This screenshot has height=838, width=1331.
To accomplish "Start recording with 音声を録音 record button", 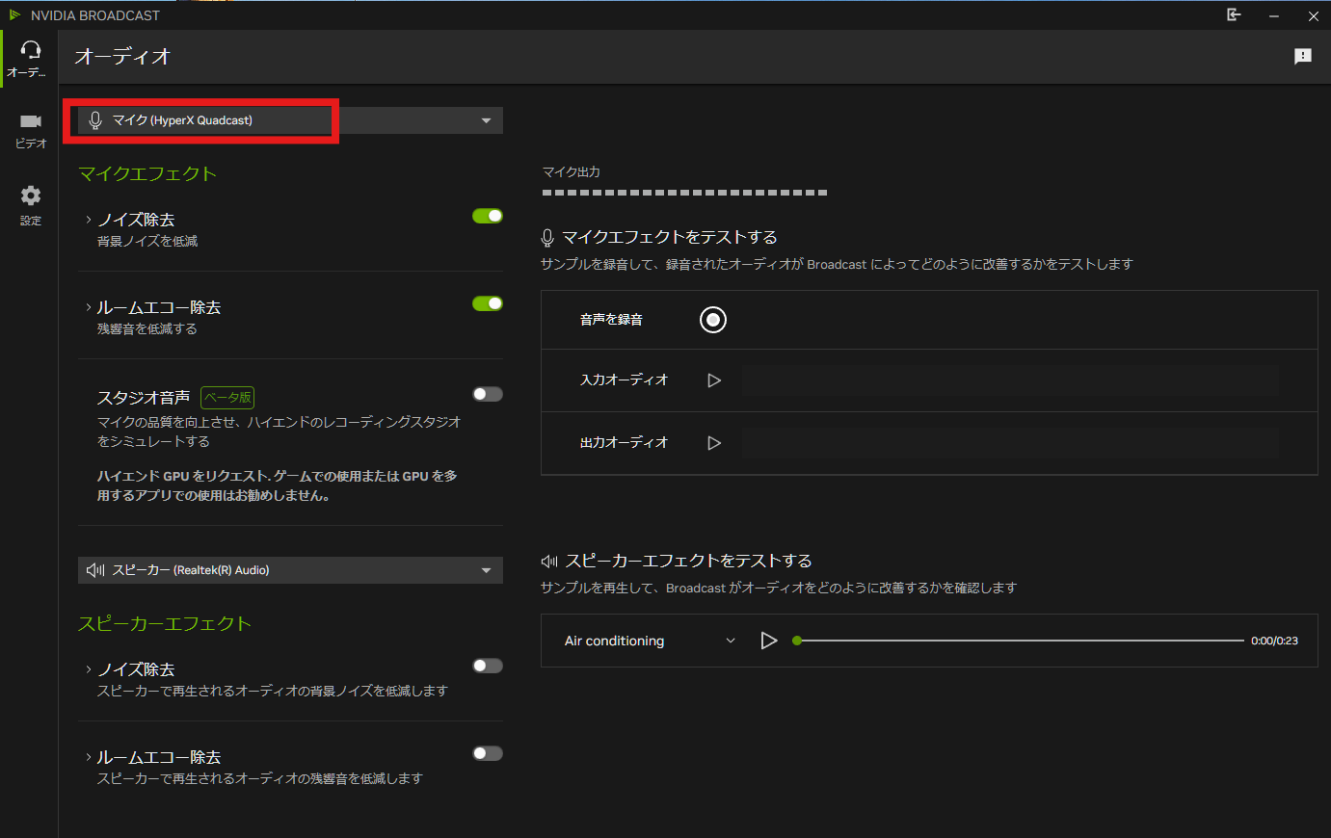I will click(x=713, y=320).
